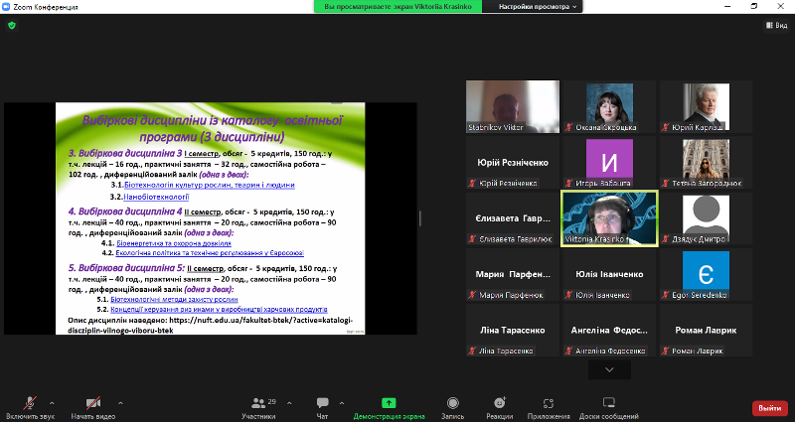Open link Концепції керування ризиками у виробництві
Viewport: 795px width, 422px height.
tap(219, 309)
